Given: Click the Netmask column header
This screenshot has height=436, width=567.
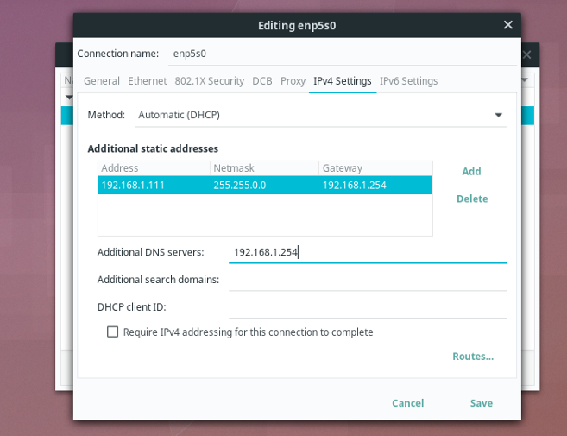Looking at the screenshot, I should coord(264,168).
